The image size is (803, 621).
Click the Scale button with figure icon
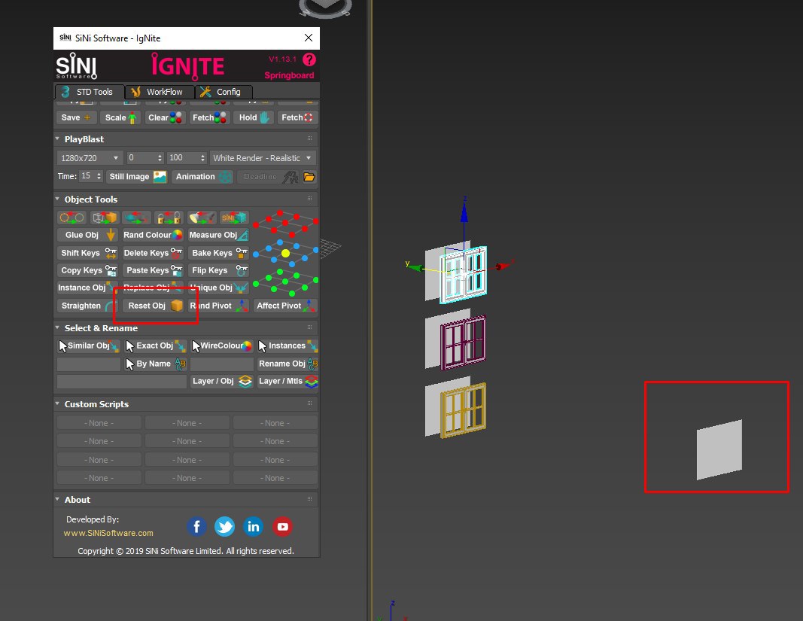120,117
